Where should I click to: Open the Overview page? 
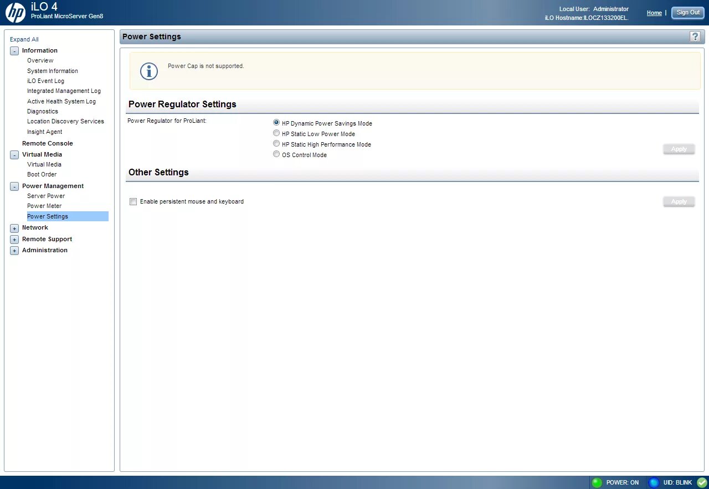(40, 60)
